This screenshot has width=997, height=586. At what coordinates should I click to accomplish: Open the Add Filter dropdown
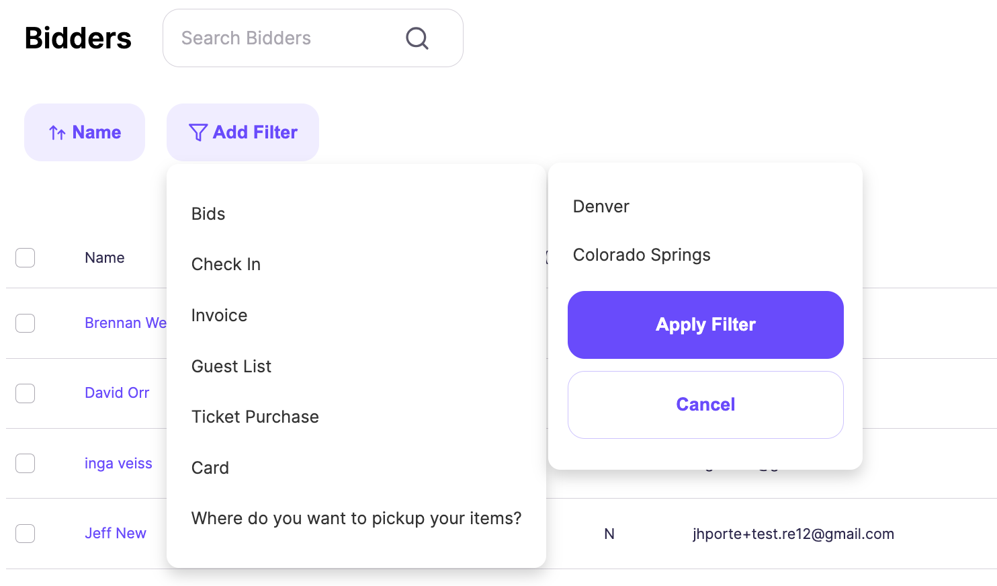243,132
